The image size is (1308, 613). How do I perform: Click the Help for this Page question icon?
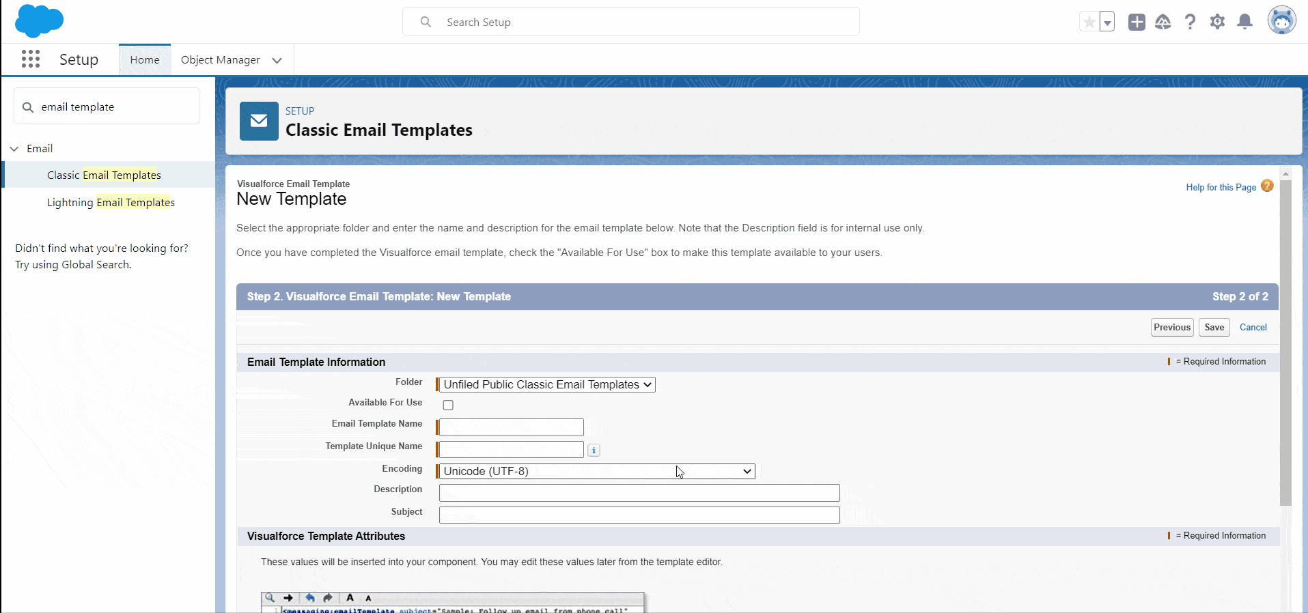(x=1267, y=186)
